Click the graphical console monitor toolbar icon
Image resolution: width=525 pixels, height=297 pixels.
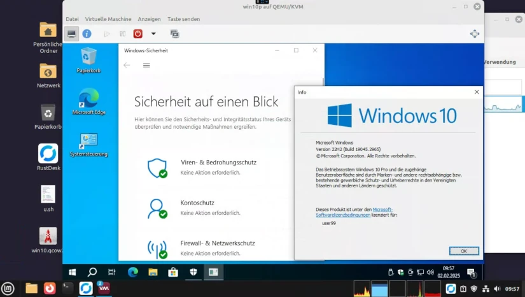[71, 34]
